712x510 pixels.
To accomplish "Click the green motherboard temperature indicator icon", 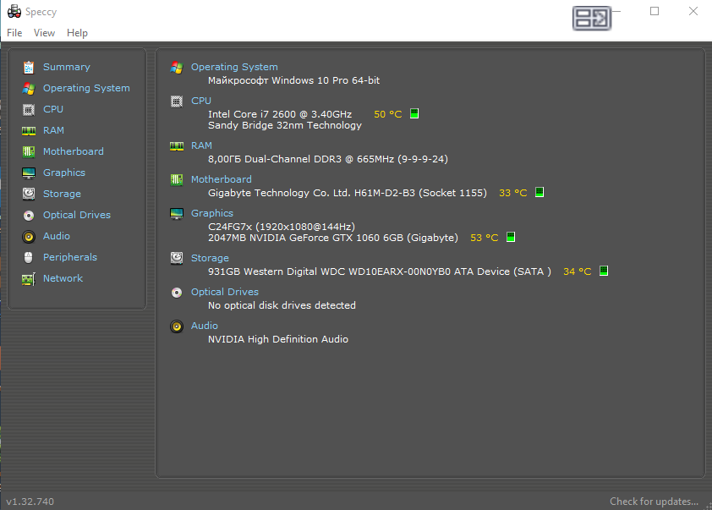I will point(539,192).
